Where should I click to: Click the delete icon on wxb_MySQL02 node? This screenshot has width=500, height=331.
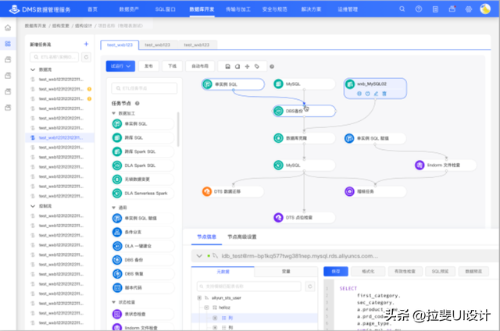pyautogui.click(x=384, y=94)
